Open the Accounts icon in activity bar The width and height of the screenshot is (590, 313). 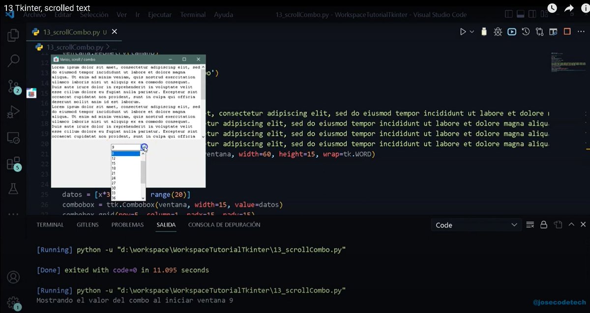tap(13, 277)
